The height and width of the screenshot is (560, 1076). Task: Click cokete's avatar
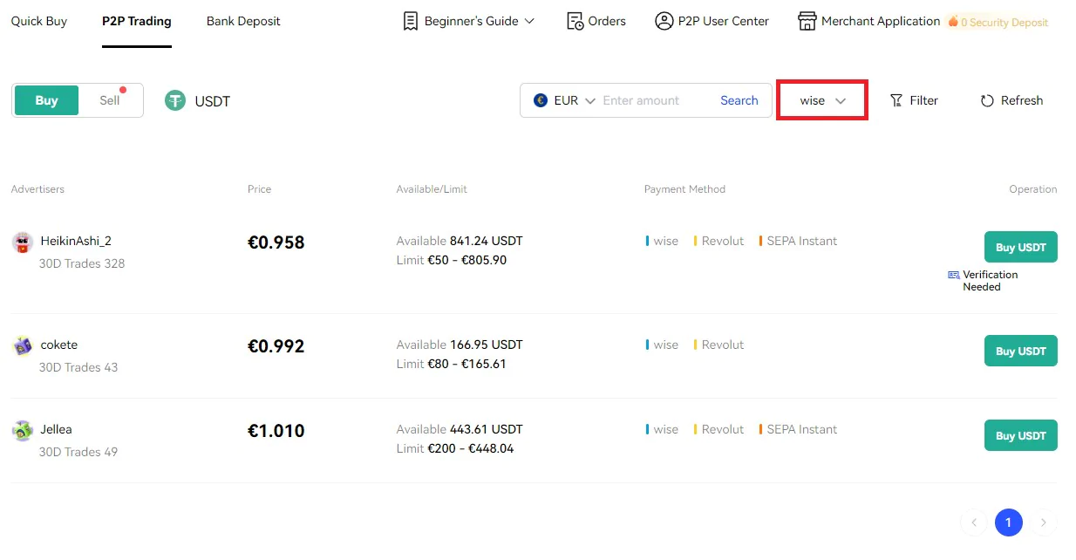coord(23,345)
